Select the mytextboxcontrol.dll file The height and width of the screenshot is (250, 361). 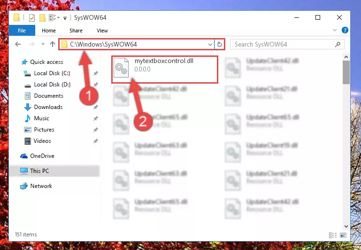[x=165, y=70]
